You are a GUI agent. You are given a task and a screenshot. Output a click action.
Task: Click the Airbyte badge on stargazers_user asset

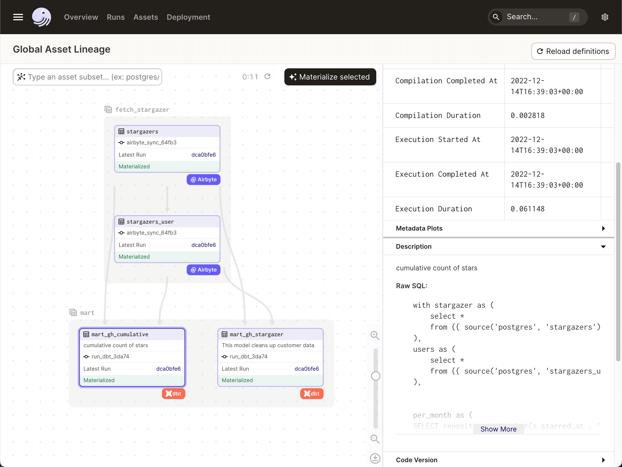tap(203, 270)
